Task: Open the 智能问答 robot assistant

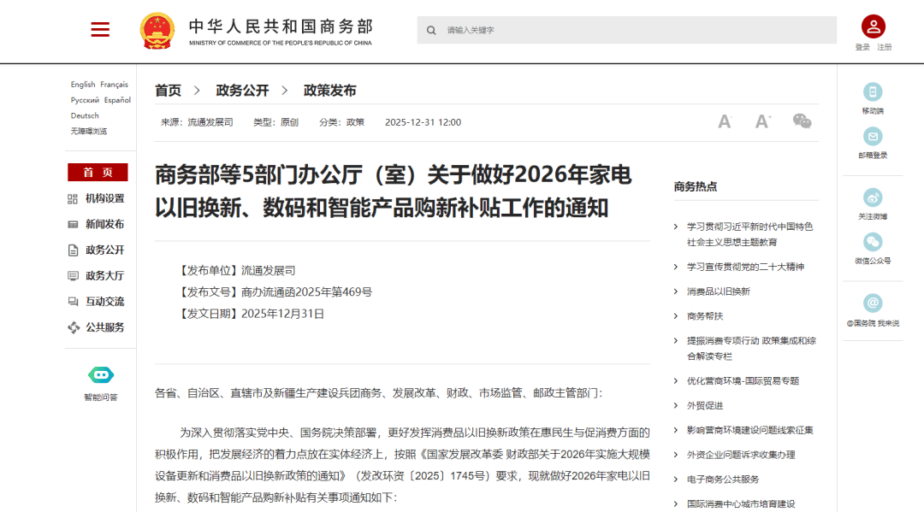Action: click(x=101, y=375)
